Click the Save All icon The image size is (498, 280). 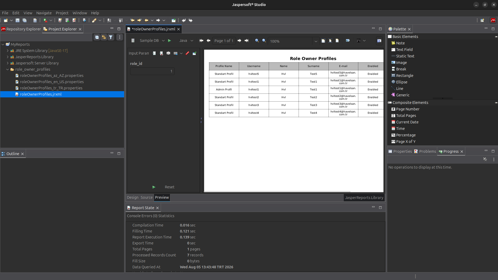(x=25, y=20)
